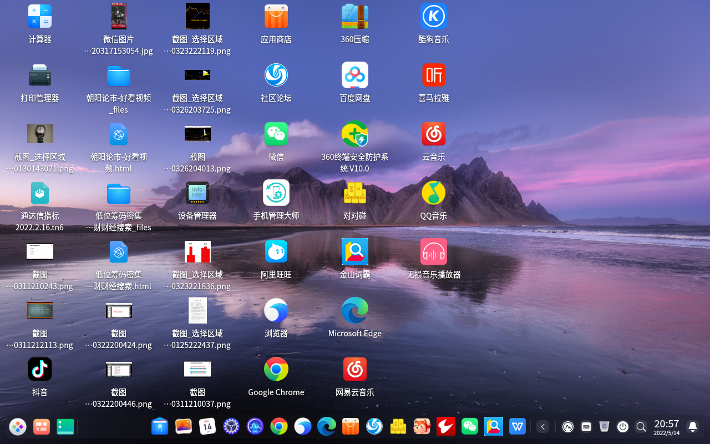This screenshot has width=710, height=444.
Task: Select screenshot file …0322200424.png
Action: pos(119,310)
